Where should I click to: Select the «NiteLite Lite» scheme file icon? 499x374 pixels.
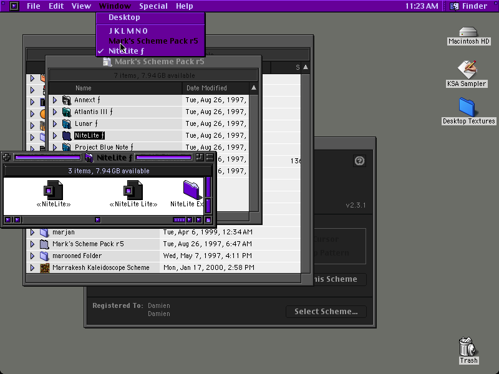coord(133,190)
